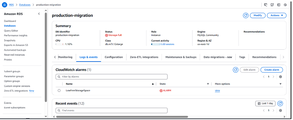
Task: Open the AWS services hamburger menu
Action: pos(4,5)
